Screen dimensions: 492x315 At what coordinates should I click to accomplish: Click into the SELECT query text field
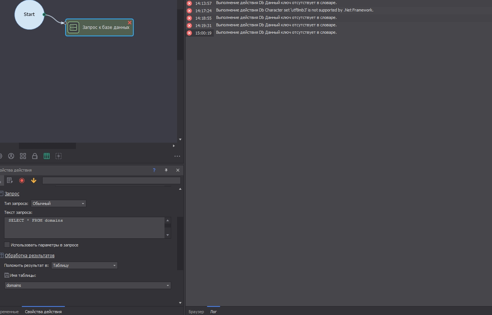[84, 228]
